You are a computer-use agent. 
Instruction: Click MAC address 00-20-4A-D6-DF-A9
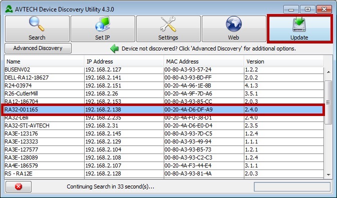[x=188, y=109]
